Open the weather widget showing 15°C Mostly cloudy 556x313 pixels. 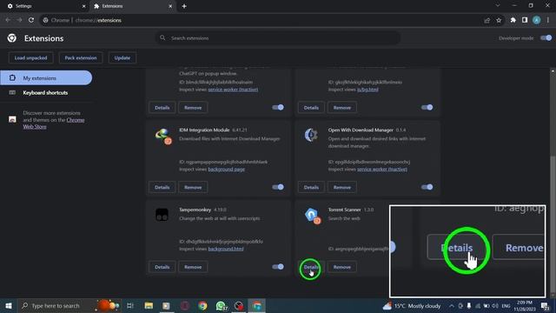point(411,305)
